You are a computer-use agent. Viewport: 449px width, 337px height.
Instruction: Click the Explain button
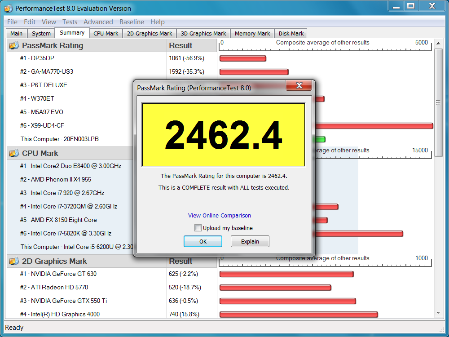pos(250,241)
